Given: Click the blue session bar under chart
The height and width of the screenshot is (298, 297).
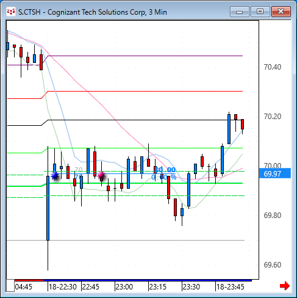Looking at the screenshot, I should pos(148,280).
